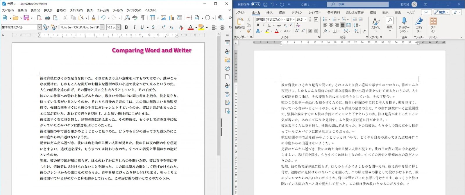This screenshot has height=195, width=465.
Task: Toggle Bold in Writer's formatting toolbar
Action: (x=126, y=27)
